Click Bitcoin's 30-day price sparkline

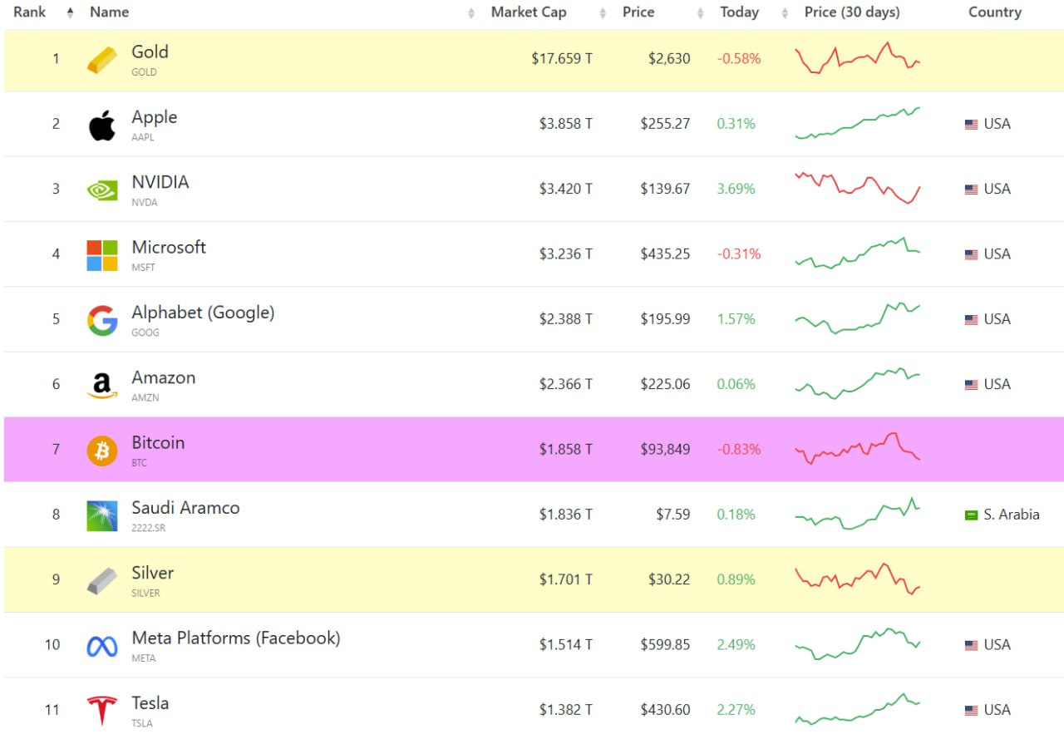pyautogui.click(x=858, y=448)
